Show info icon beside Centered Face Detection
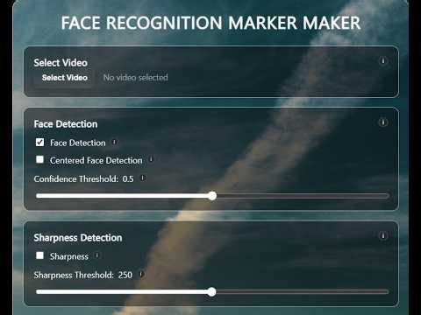The height and width of the screenshot is (315, 421). [x=151, y=159]
